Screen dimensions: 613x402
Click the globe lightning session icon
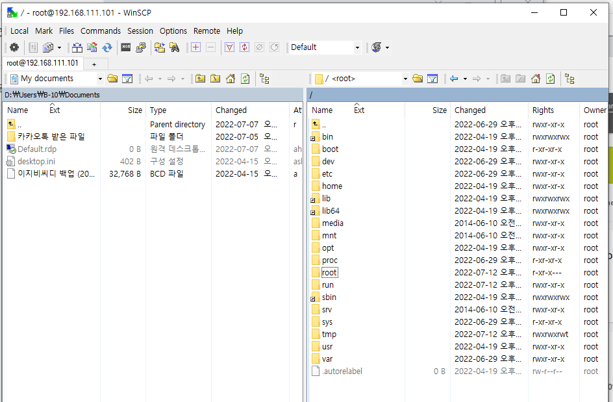tap(377, 47)
